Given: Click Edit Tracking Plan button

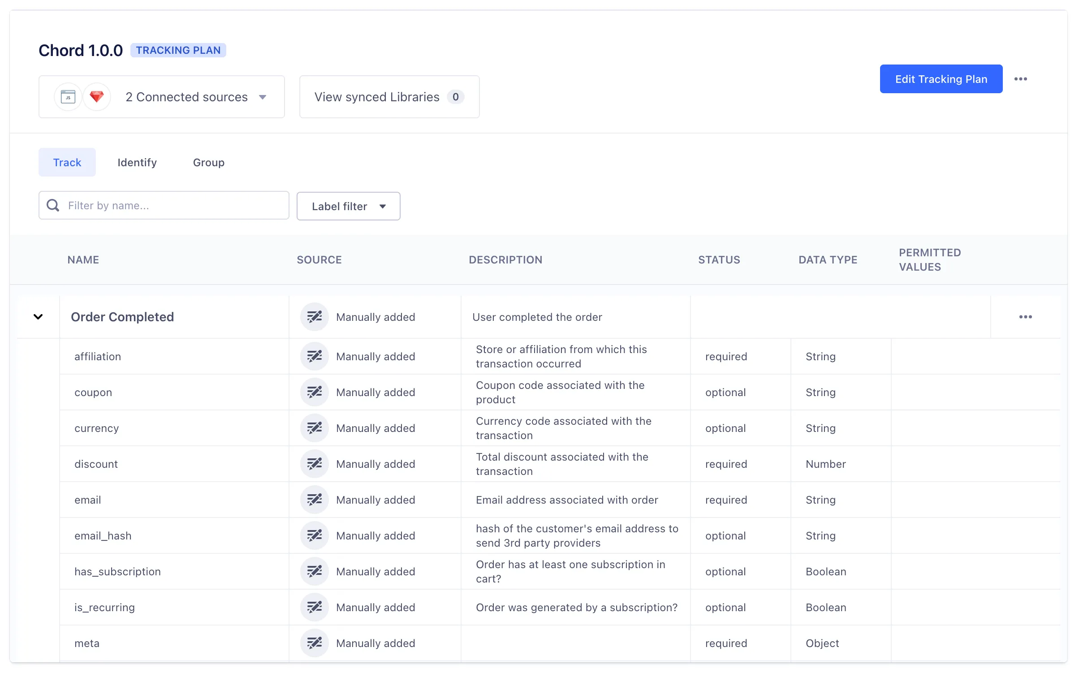Looking at the screenshot, I should pos(941,79).
